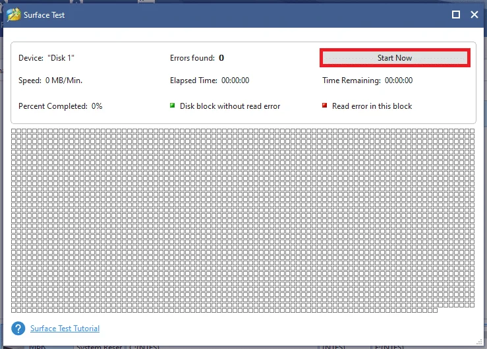
Task: Open the Surface Test Tutorial link
Action: pyautogui.click(x=65, y=329)
